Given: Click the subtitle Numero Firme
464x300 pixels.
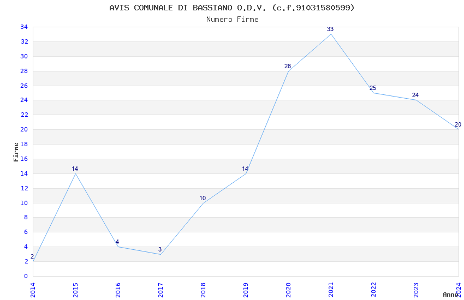Looking at the screenshot, I should coord(233,20).
